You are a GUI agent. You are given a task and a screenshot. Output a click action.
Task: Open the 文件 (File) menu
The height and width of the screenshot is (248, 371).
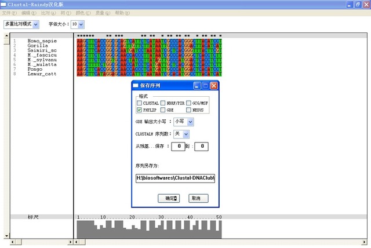pyautogui.click(x=9, y=13)
